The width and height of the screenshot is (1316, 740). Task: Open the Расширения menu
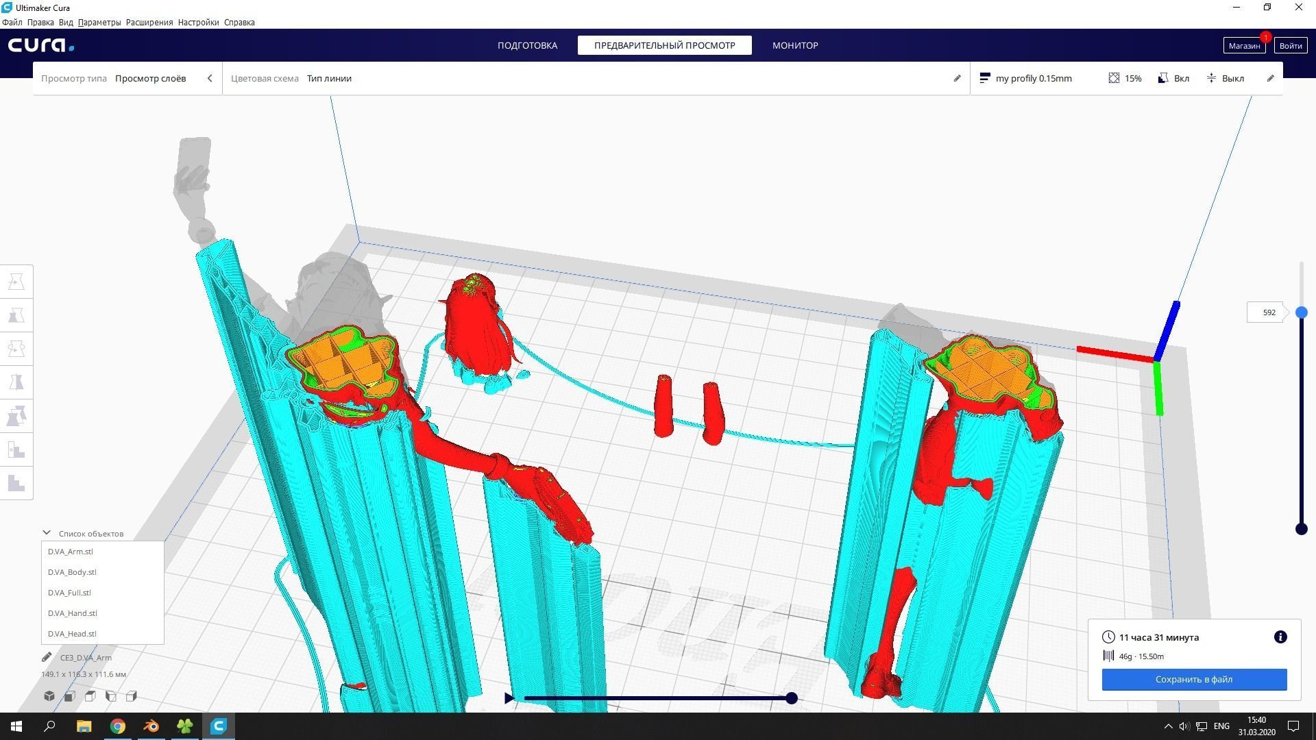[149, 22]
